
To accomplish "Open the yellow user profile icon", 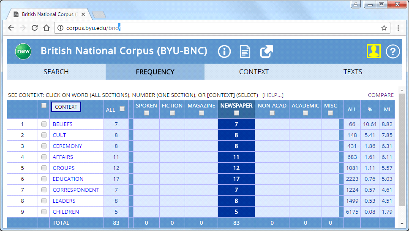I will (x=374, y=51).
